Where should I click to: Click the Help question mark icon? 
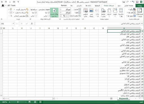pos(18,2)
